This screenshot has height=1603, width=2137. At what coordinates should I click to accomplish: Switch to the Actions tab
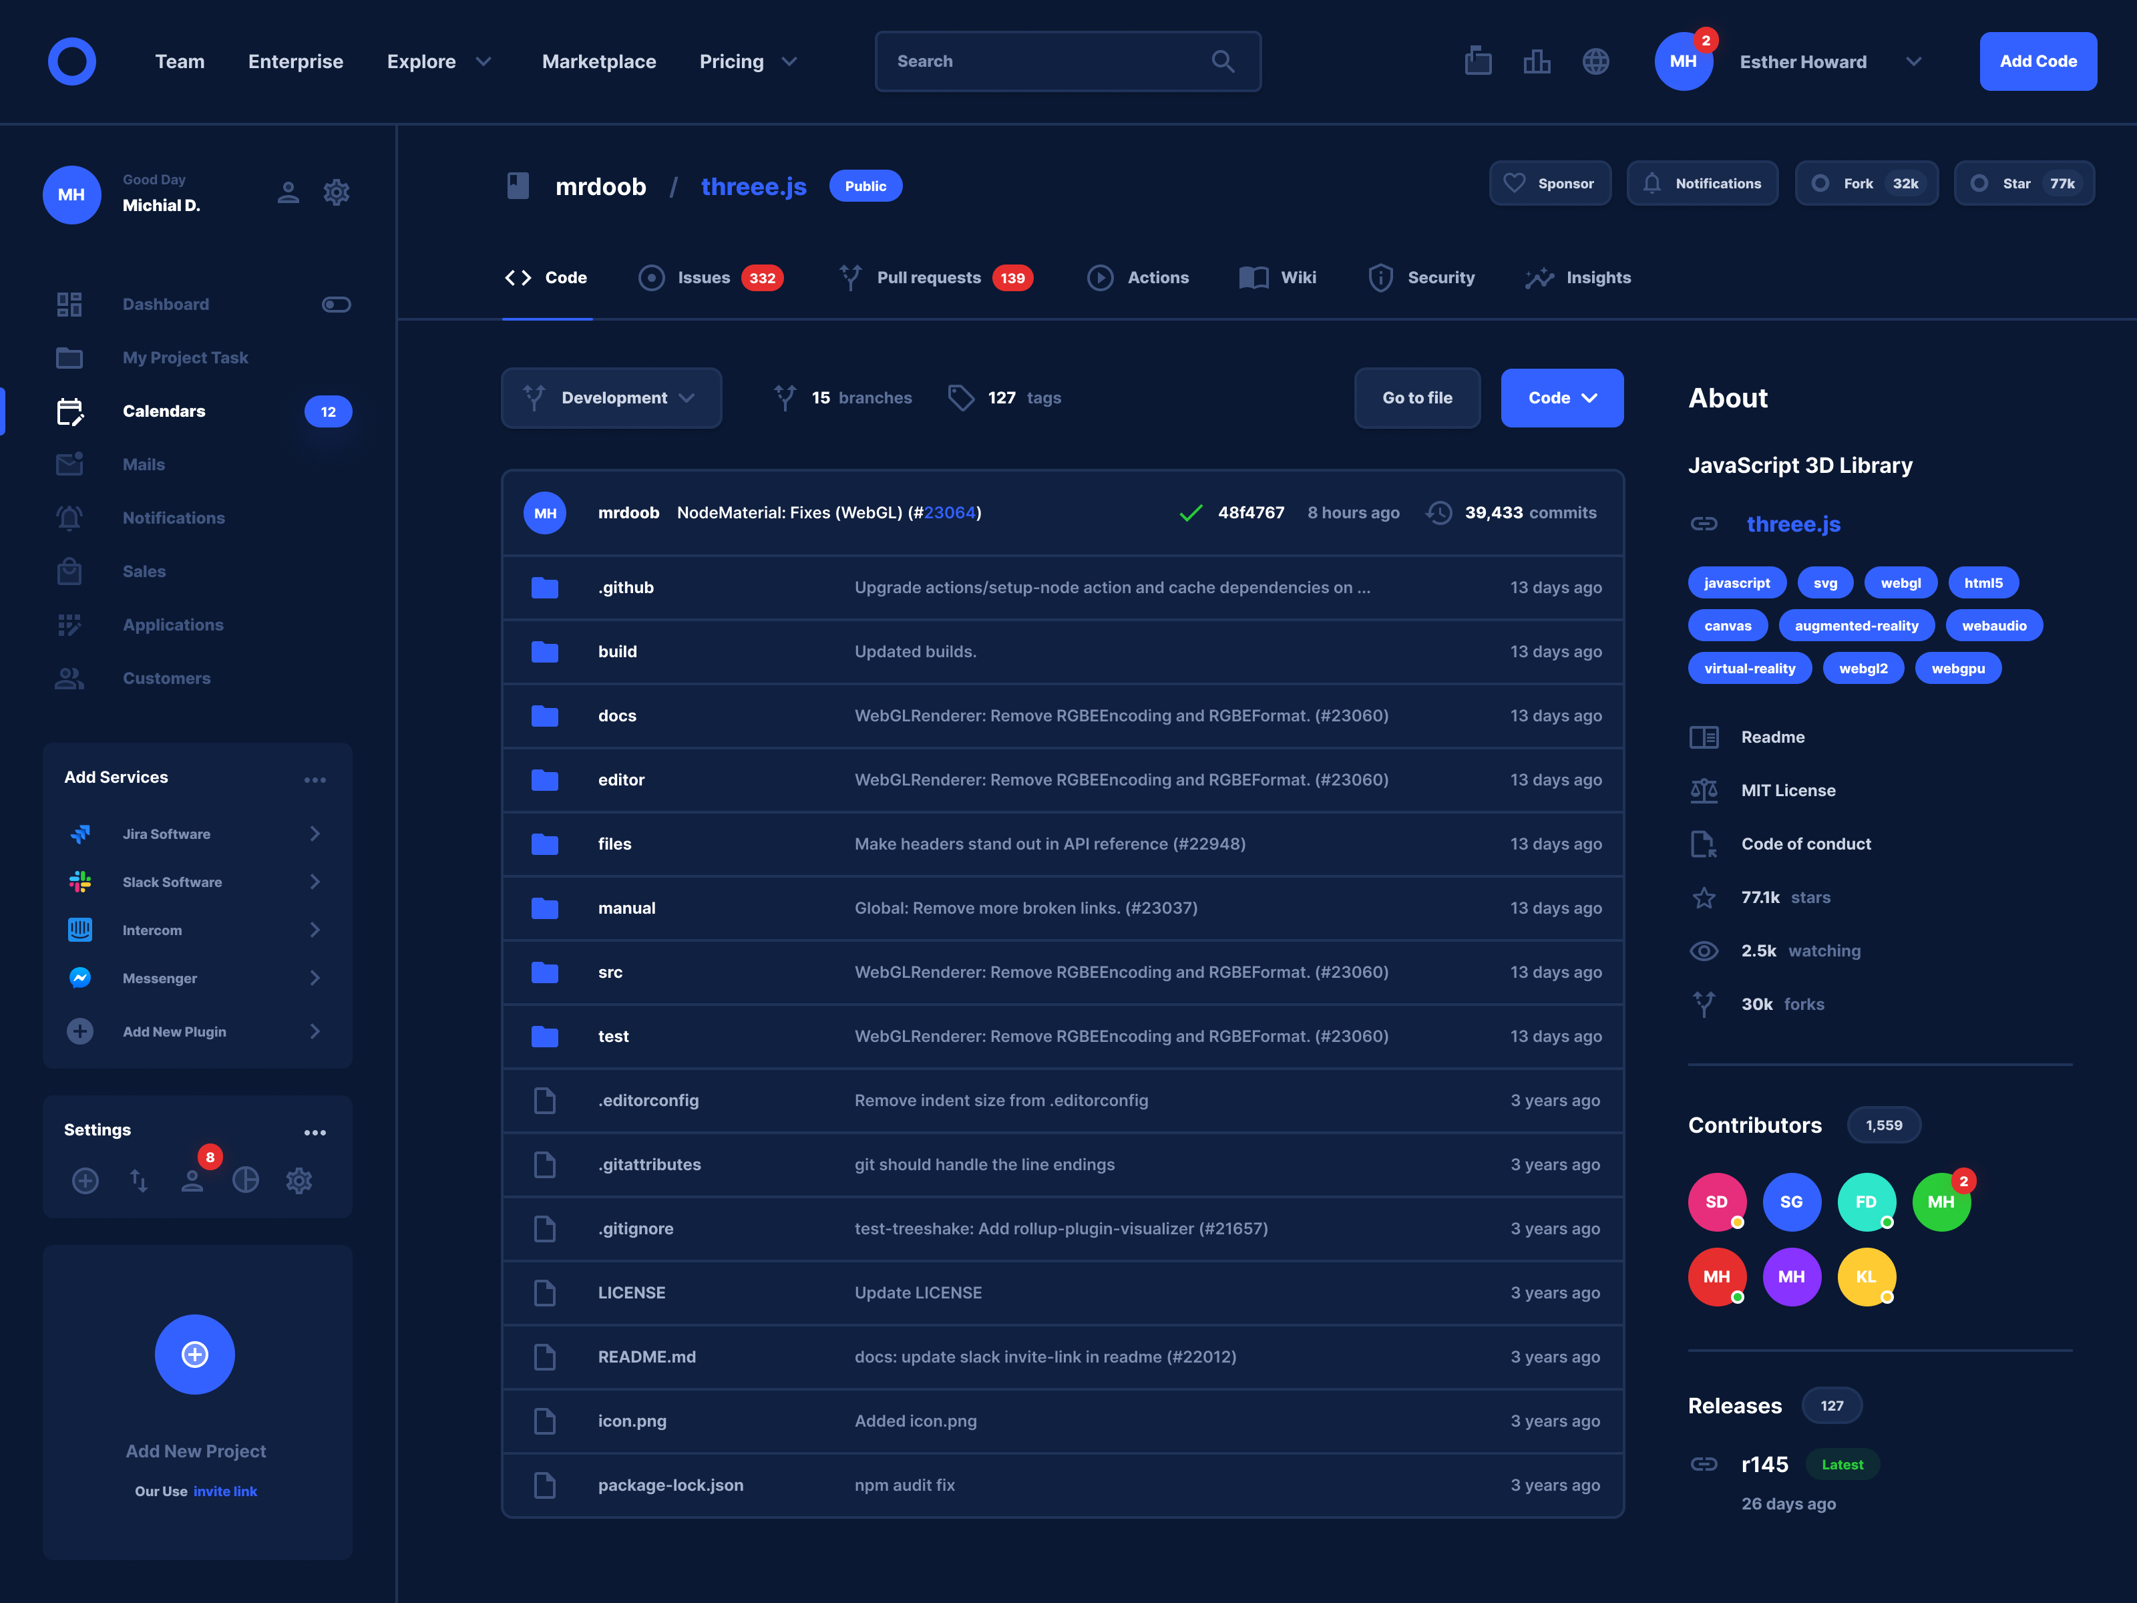1138,277
